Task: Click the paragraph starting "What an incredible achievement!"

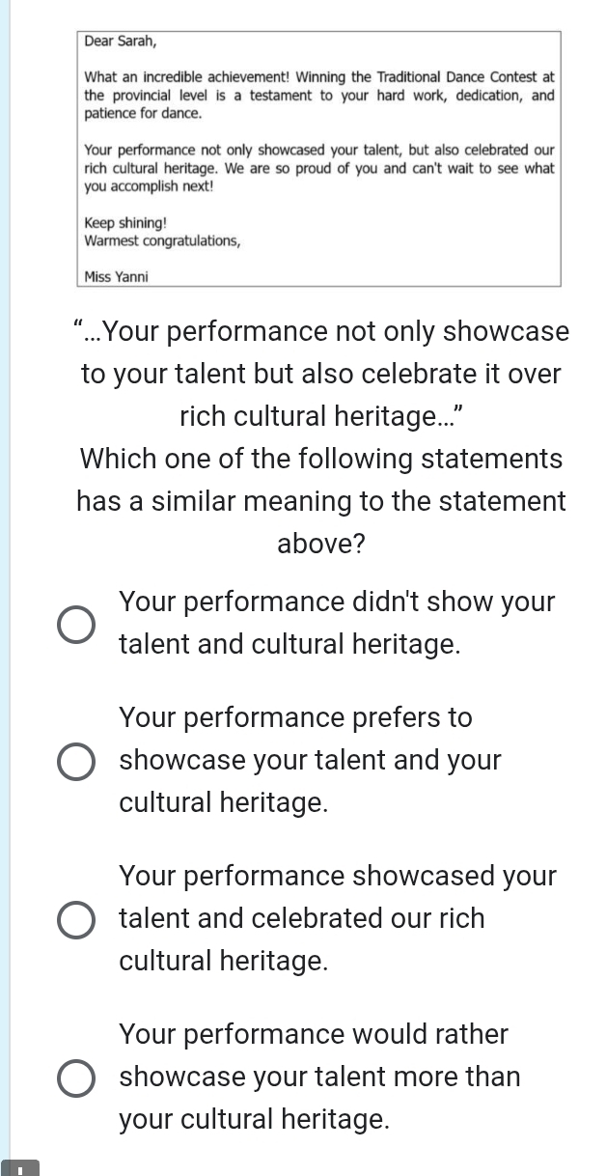Action: click(x=319, y=95)
